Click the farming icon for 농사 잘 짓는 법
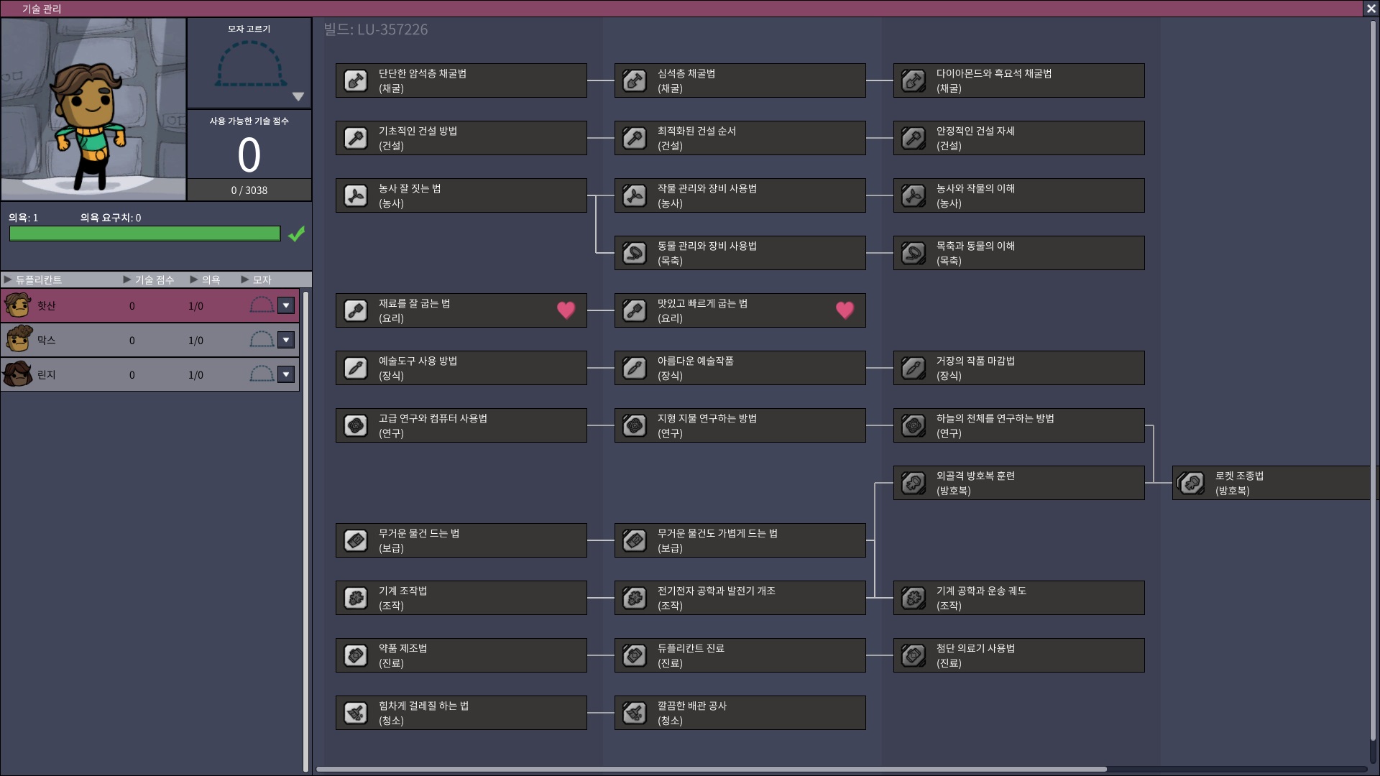The image size is (1380, 776). [356, 195]
